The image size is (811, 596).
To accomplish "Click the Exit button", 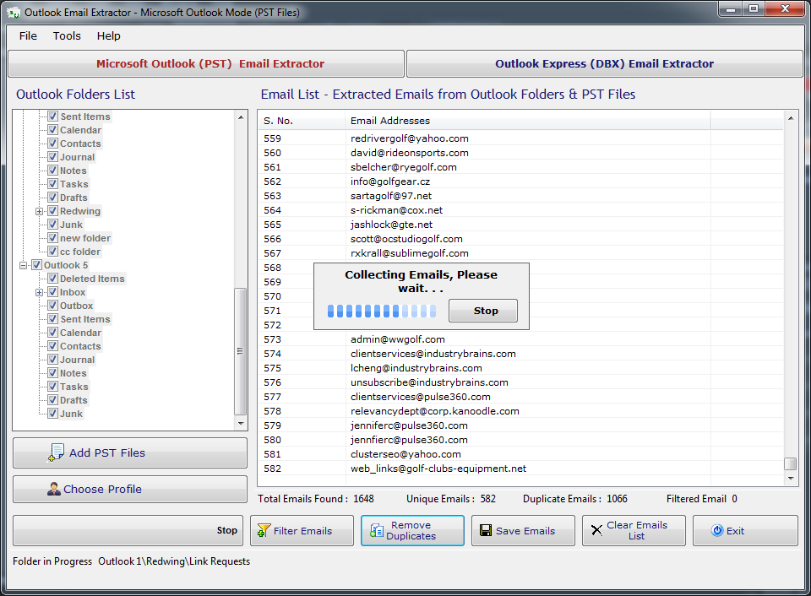I will (x=745, y=530).
